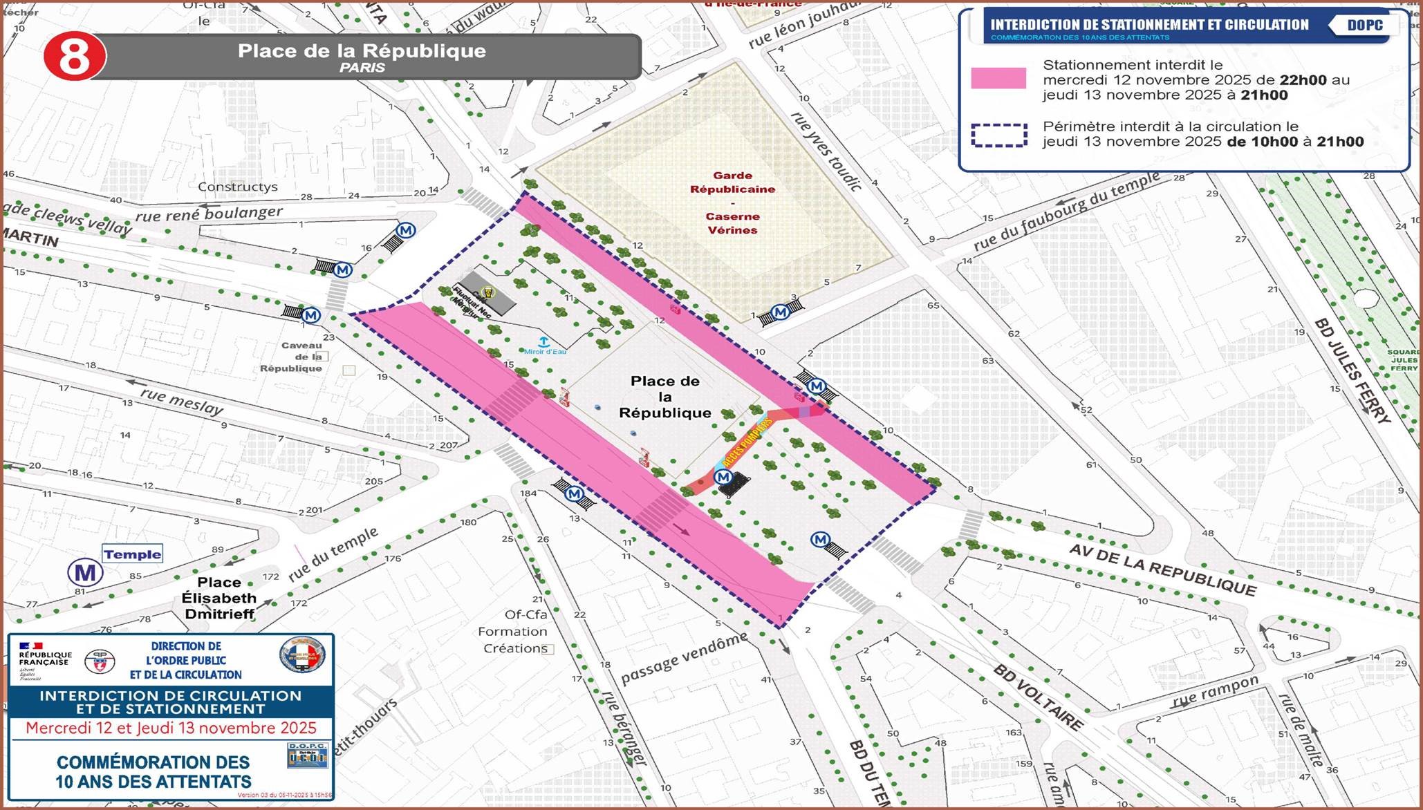
Task: Click the Commémoration des 10 ans des attentats text
Action: (x=154, y=772)
